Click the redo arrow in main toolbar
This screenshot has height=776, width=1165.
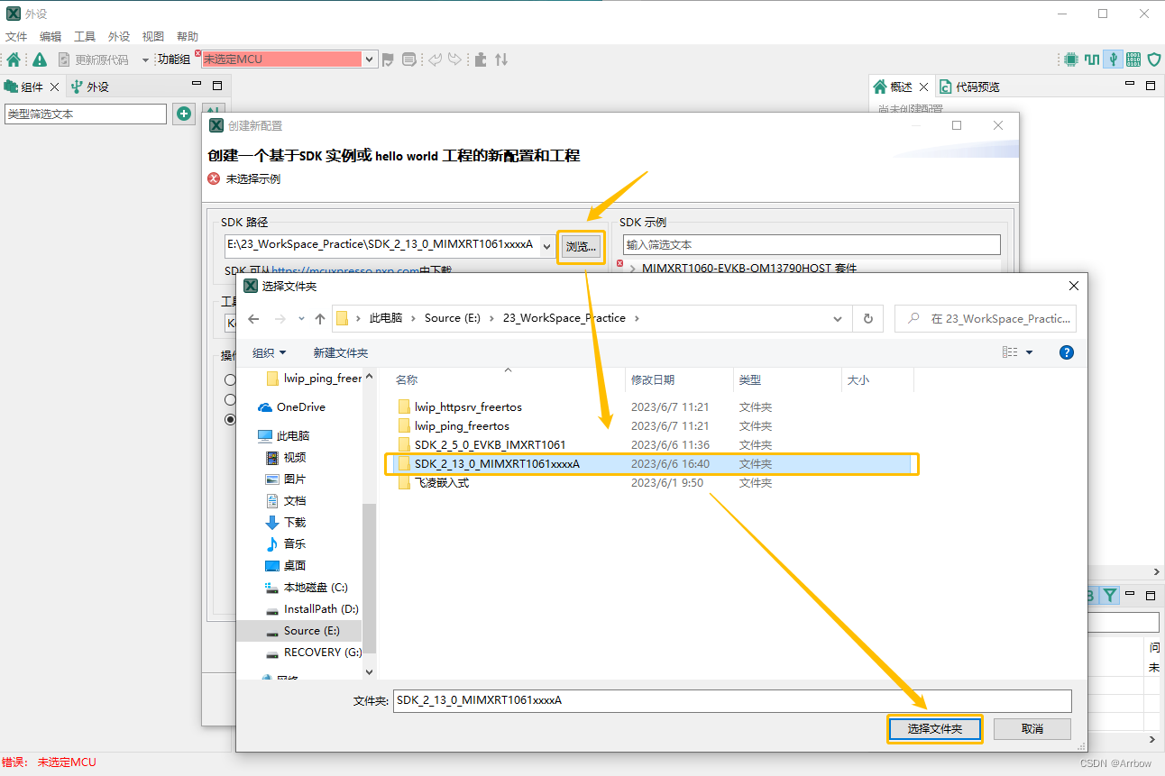pyautogui.click(x=454, y=59)
